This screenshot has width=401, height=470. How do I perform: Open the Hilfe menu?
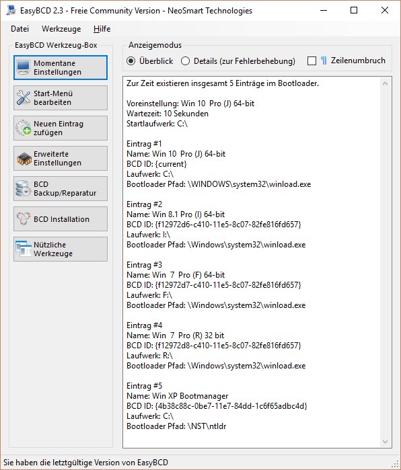click(x=102, y=29)
